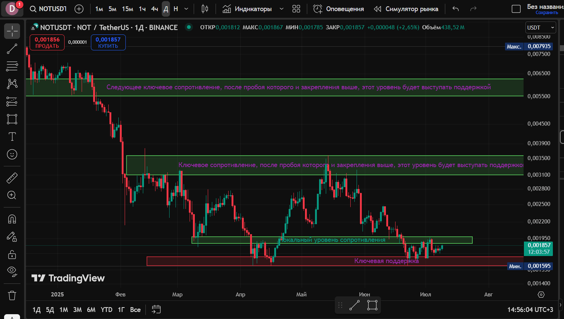Create an alert via Оповещения
The width and height of the screenshot is (564, 319).
point(338,9)
